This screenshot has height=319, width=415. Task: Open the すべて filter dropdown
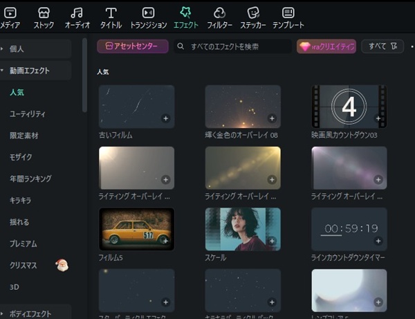382,46
